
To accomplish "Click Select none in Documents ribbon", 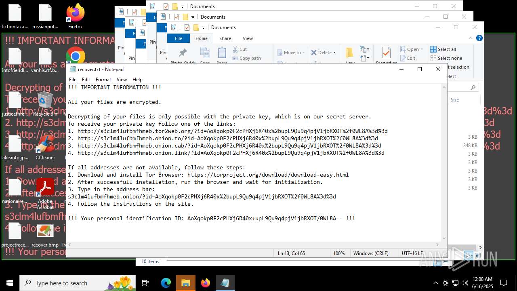I will coord(446,58).
